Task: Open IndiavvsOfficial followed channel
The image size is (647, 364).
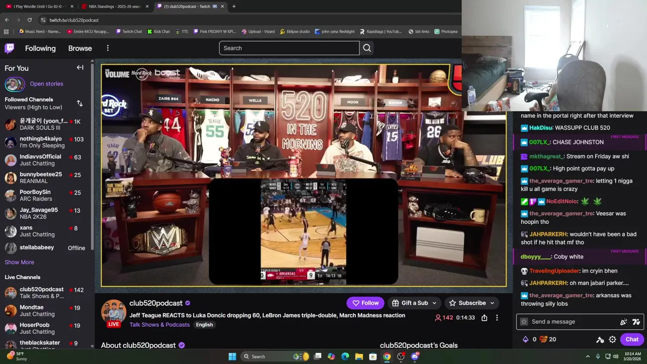Action: 47,160
